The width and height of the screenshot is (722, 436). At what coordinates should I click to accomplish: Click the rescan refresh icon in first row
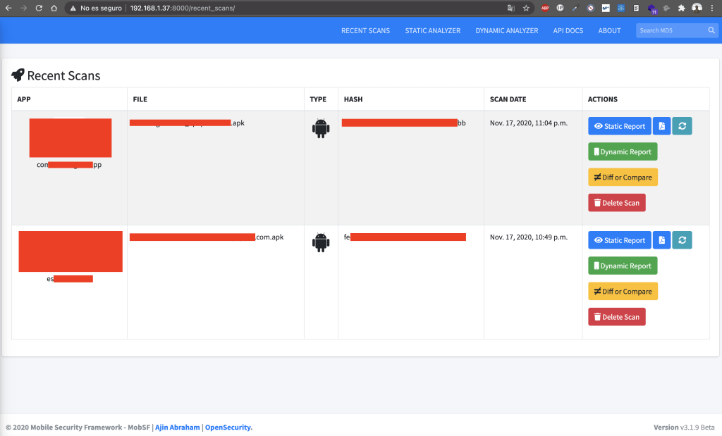coord(682,126)
